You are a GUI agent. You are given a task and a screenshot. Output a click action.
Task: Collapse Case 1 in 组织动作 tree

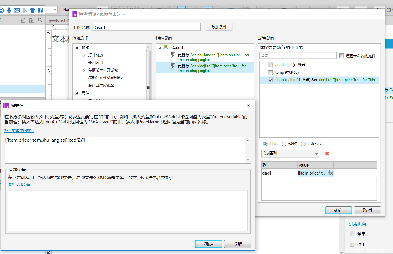point(160,47)
